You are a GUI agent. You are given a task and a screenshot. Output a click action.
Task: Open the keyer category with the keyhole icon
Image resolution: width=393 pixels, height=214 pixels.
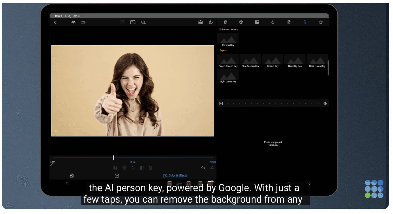(304, 22)
